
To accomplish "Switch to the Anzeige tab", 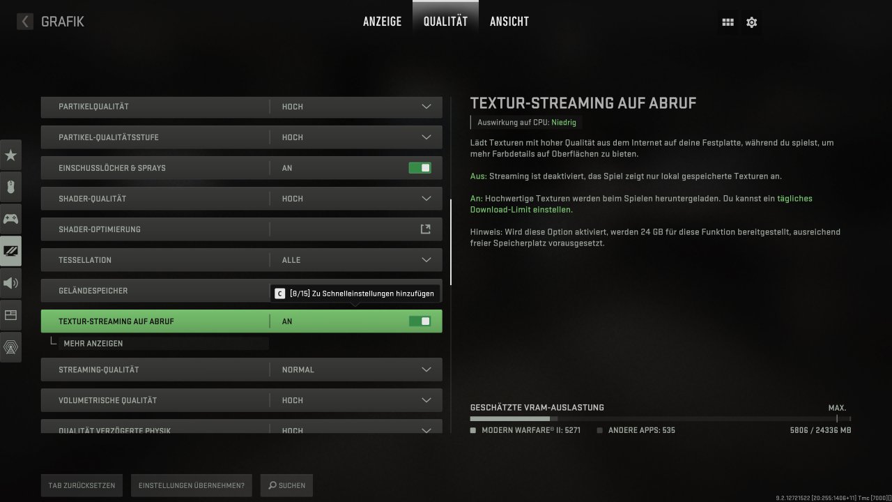I will coord(382,22).
